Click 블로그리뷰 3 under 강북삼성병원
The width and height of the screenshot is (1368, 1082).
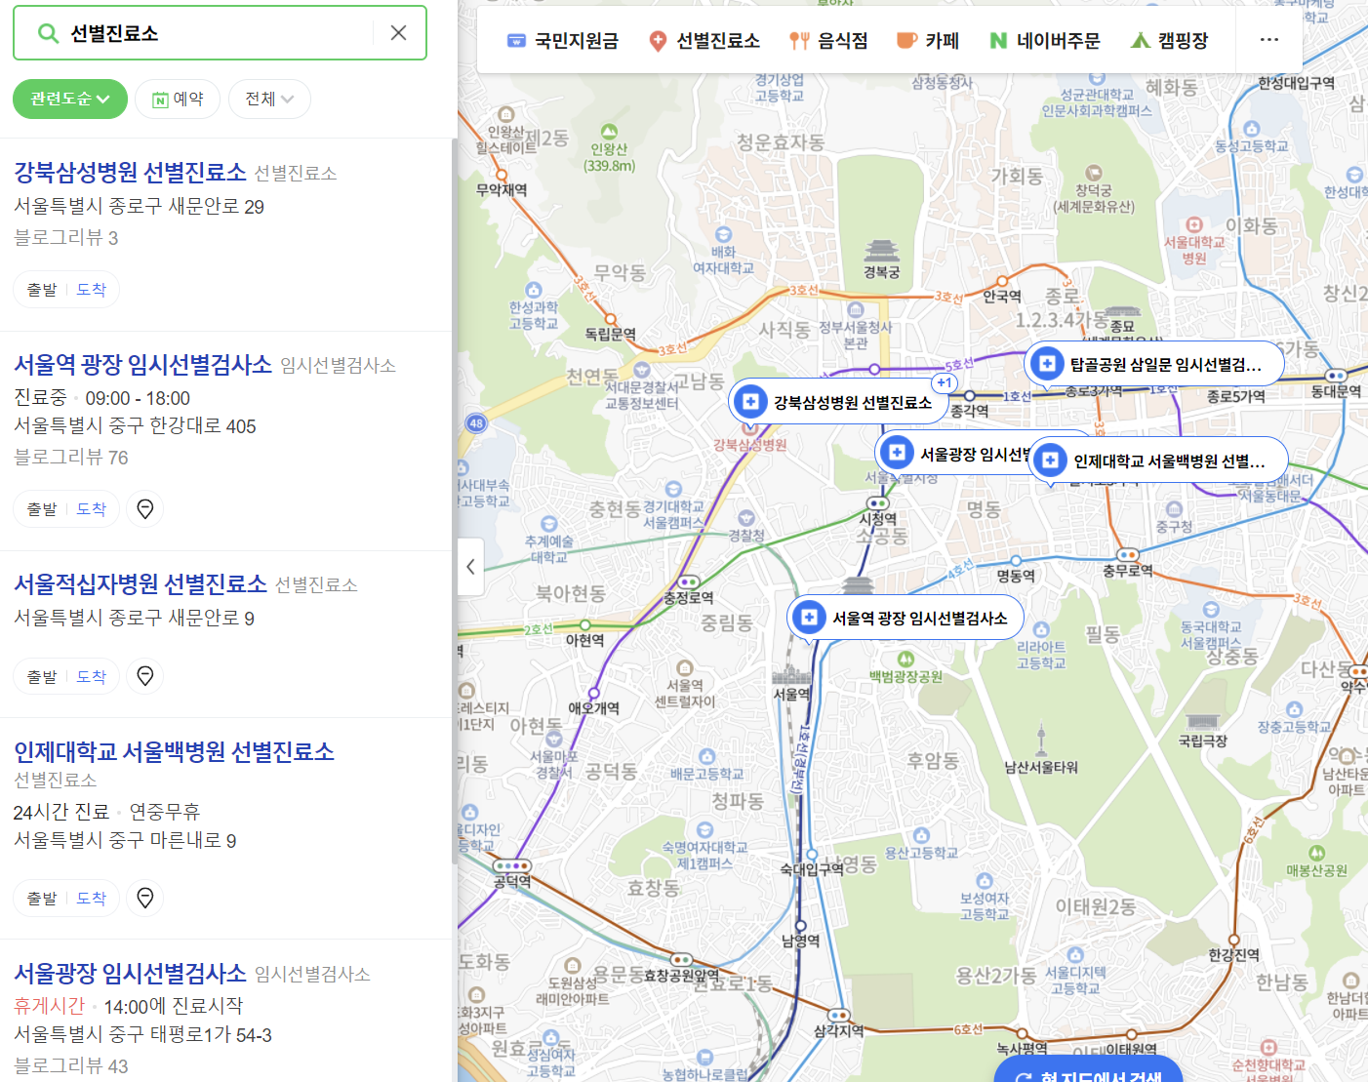point(66,237)
